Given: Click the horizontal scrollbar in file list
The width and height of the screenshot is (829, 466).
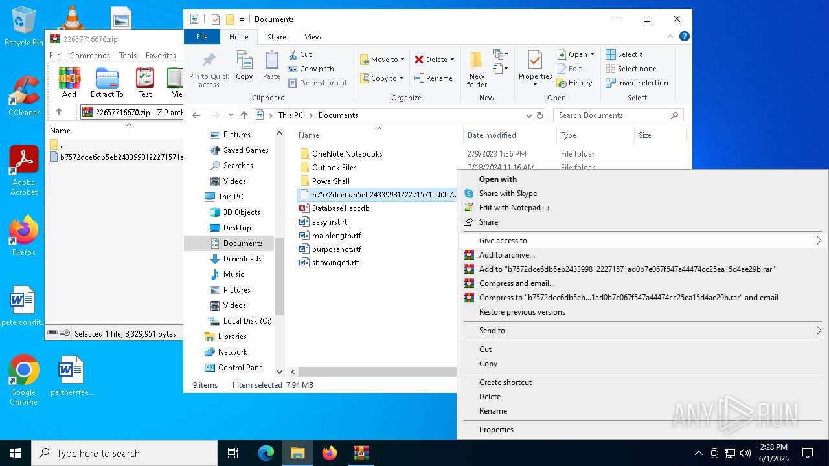Looking at the screenshot, I should 377,372.
